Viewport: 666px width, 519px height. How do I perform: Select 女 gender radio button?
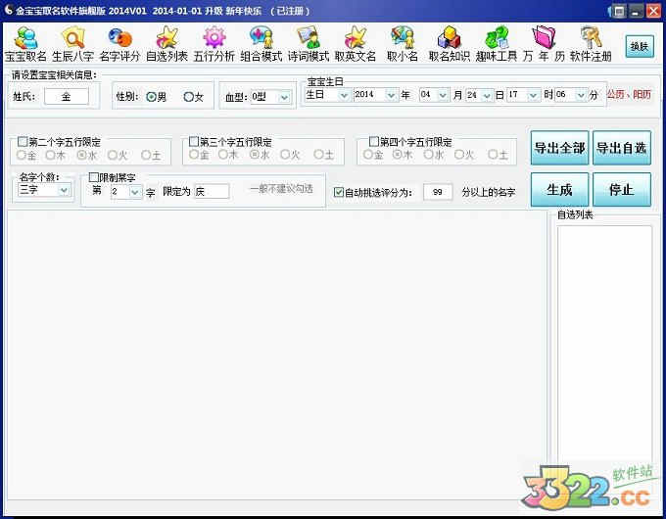[188, 97]
